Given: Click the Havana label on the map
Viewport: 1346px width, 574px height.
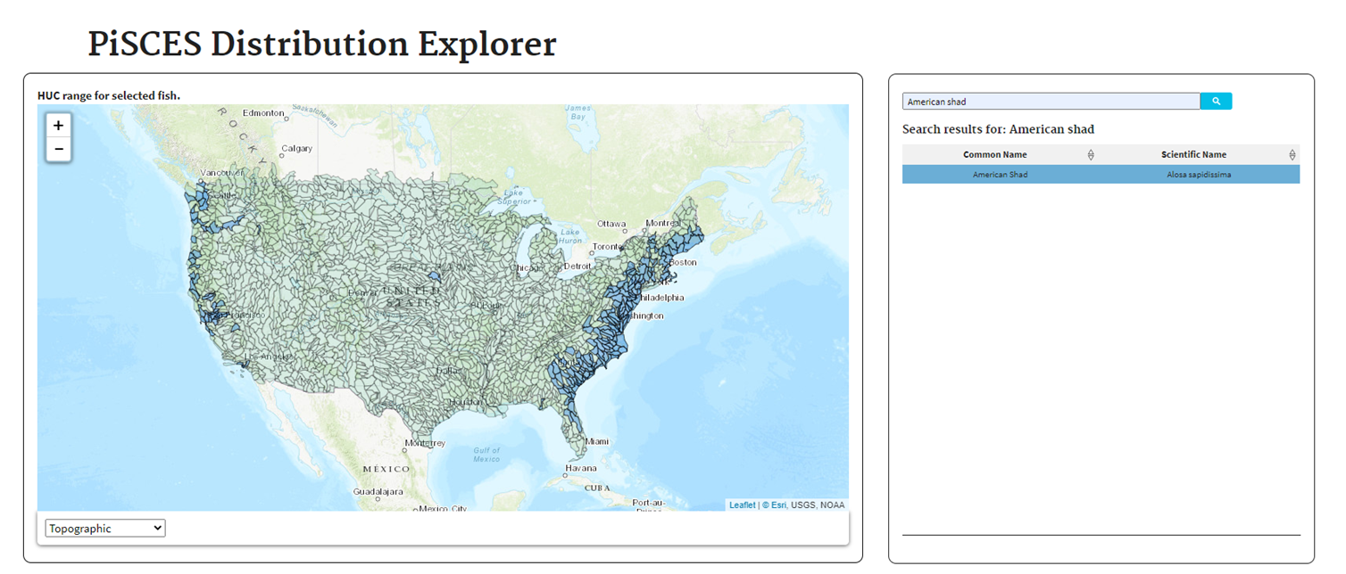Looking at the screenshot, I should (x=580, y=469).
